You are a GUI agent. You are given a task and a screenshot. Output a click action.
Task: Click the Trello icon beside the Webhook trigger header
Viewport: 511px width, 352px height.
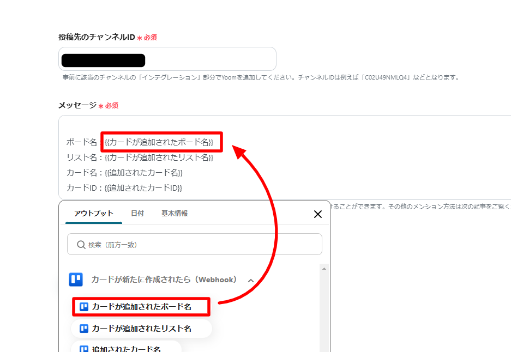click(76, 280)
